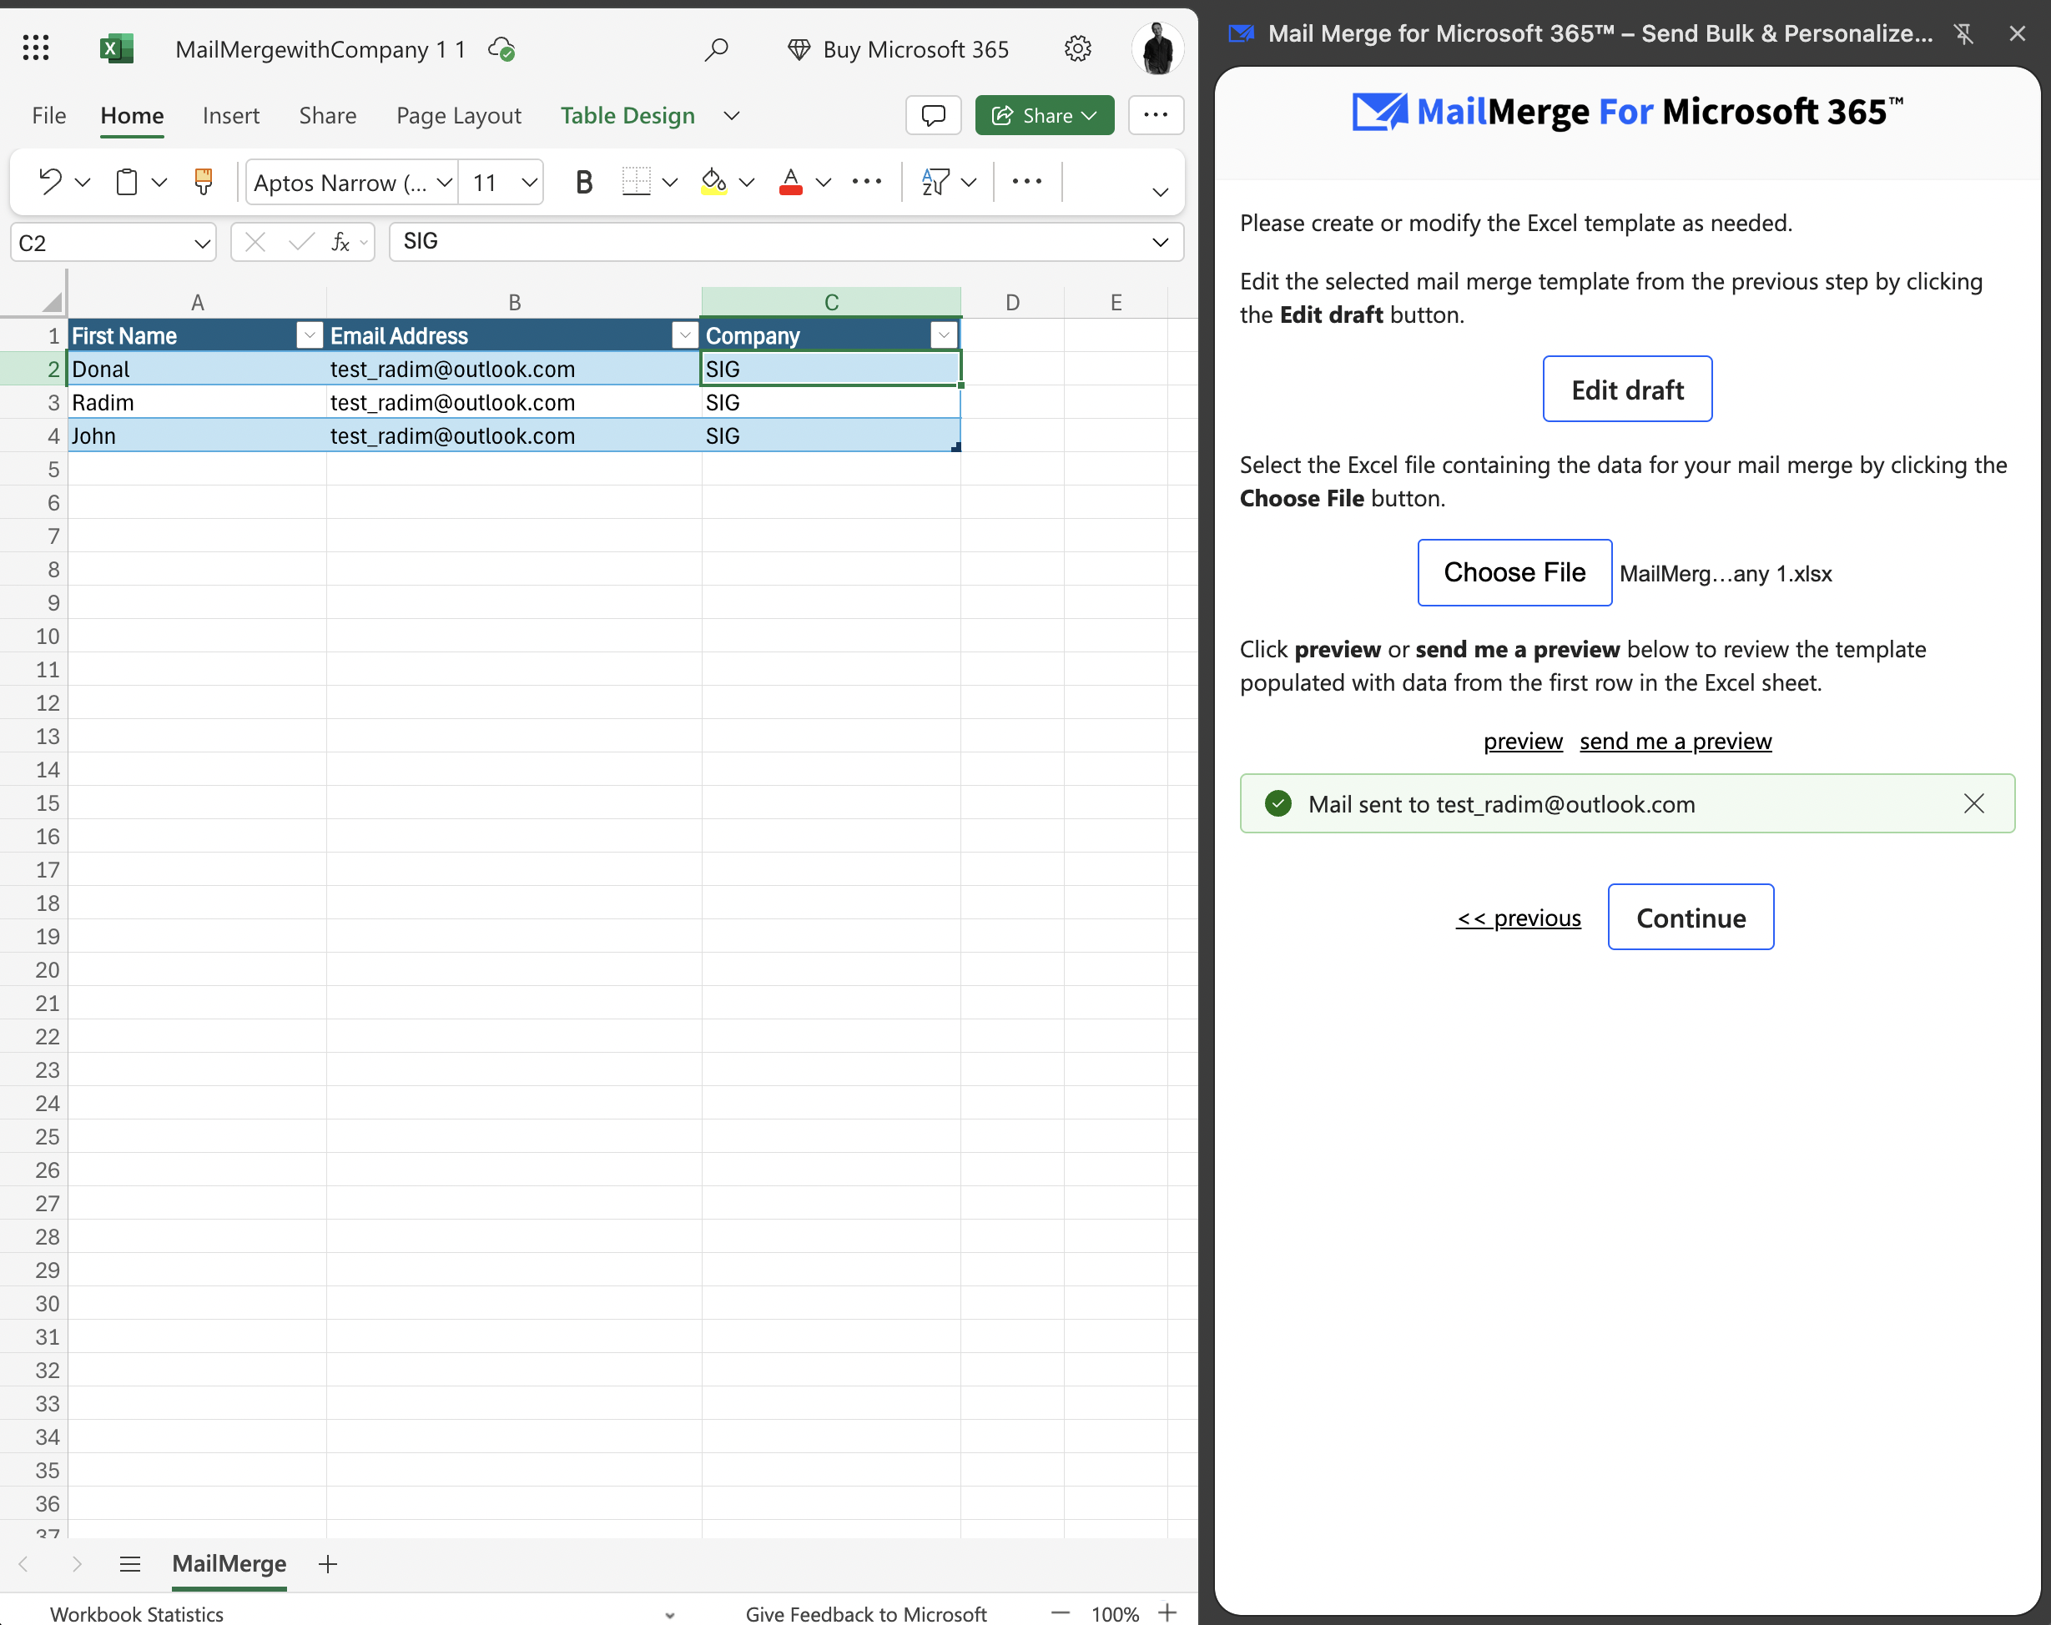Viewport: 2051px width, 1625px height.
Task: Open the Email Address filter dropdown
Action: coord(684,335)
